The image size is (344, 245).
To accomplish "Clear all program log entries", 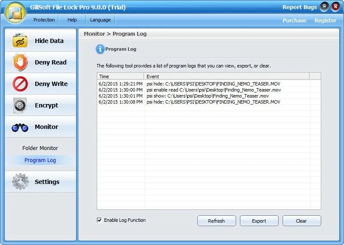I will (x=302, y=220).
